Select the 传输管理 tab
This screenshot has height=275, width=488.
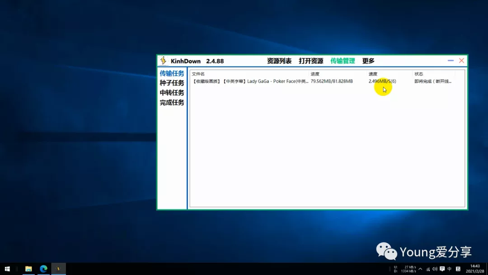point(343,61)
